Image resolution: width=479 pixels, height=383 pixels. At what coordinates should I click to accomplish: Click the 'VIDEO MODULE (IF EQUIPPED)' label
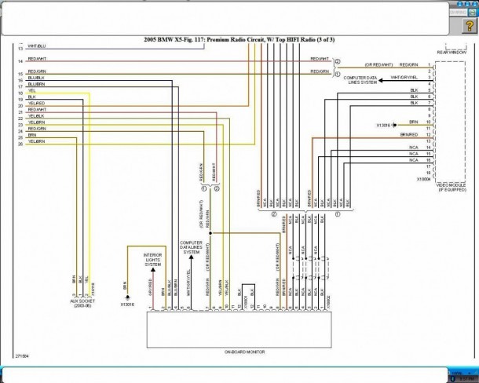click(x=451, y=188)
